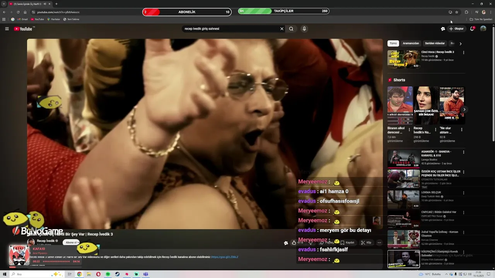Viewport: 495px width, 278px height.
Task: Open options for Cinci Hoca video
Action: coord(463,53)
